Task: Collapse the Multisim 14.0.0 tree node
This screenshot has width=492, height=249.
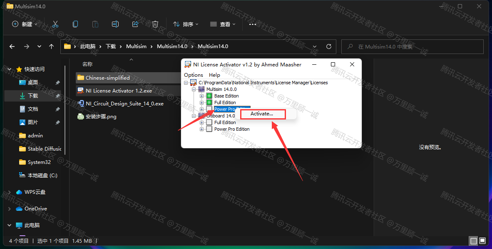Action: (x=194, y=89)
